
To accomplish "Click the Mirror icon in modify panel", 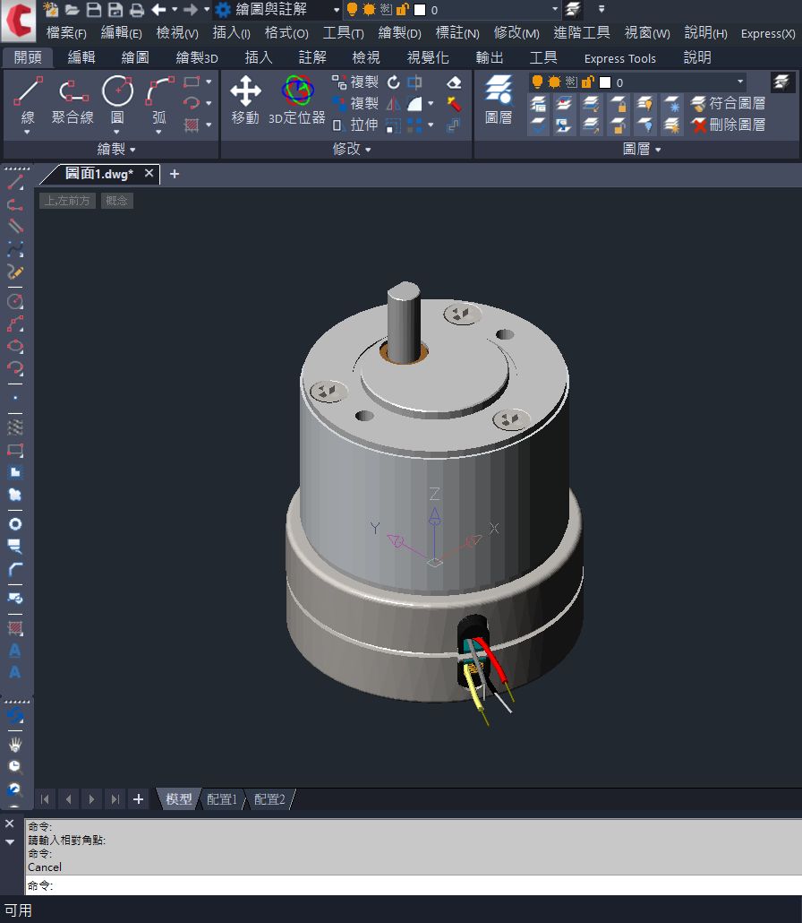I will [x=393, y=104].
